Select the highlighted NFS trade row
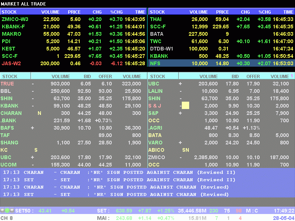 click(x=222, y=63)
